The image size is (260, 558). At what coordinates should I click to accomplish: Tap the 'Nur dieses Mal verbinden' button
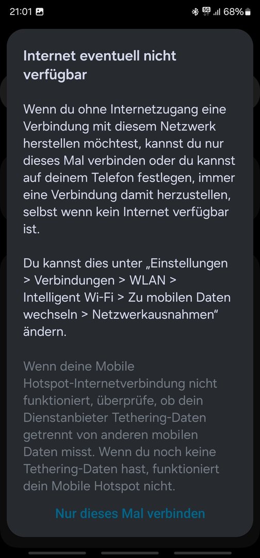(x=130, y=513)
